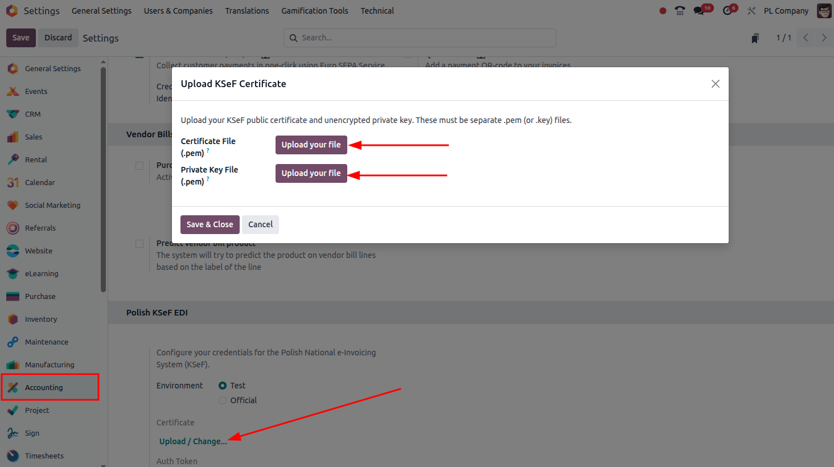Image resolution: width=834 pixels, height=467 pixels.
Task: Open the messages chat bubble icon
Action: [x=699, y=11]
